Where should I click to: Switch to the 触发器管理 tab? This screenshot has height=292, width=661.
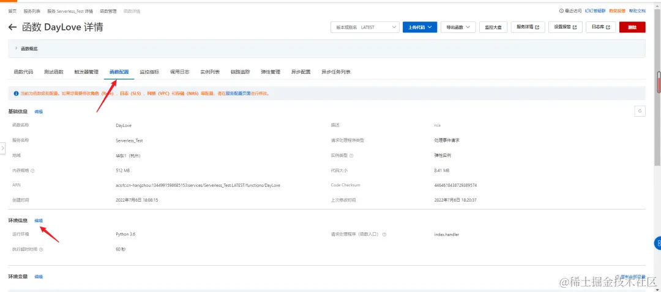(x=86, y=72)
